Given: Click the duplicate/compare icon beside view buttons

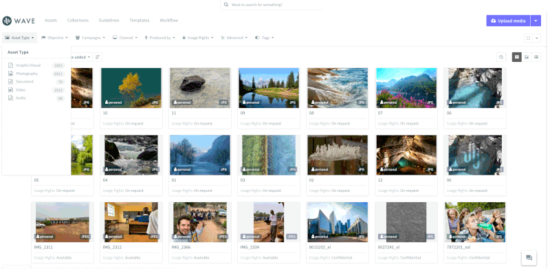Looking at the screenshot, I should [501, 57].
